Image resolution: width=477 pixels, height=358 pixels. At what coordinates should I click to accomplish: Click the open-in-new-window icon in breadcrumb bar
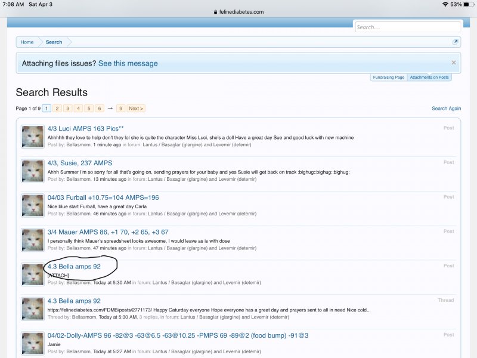(x=456, y=42)
